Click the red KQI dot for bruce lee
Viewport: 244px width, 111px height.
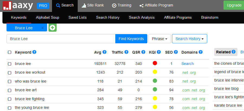(155, 63)
